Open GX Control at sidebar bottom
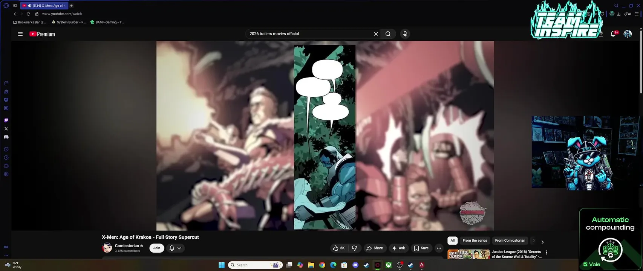643x271 pixels. pos(6,247)
